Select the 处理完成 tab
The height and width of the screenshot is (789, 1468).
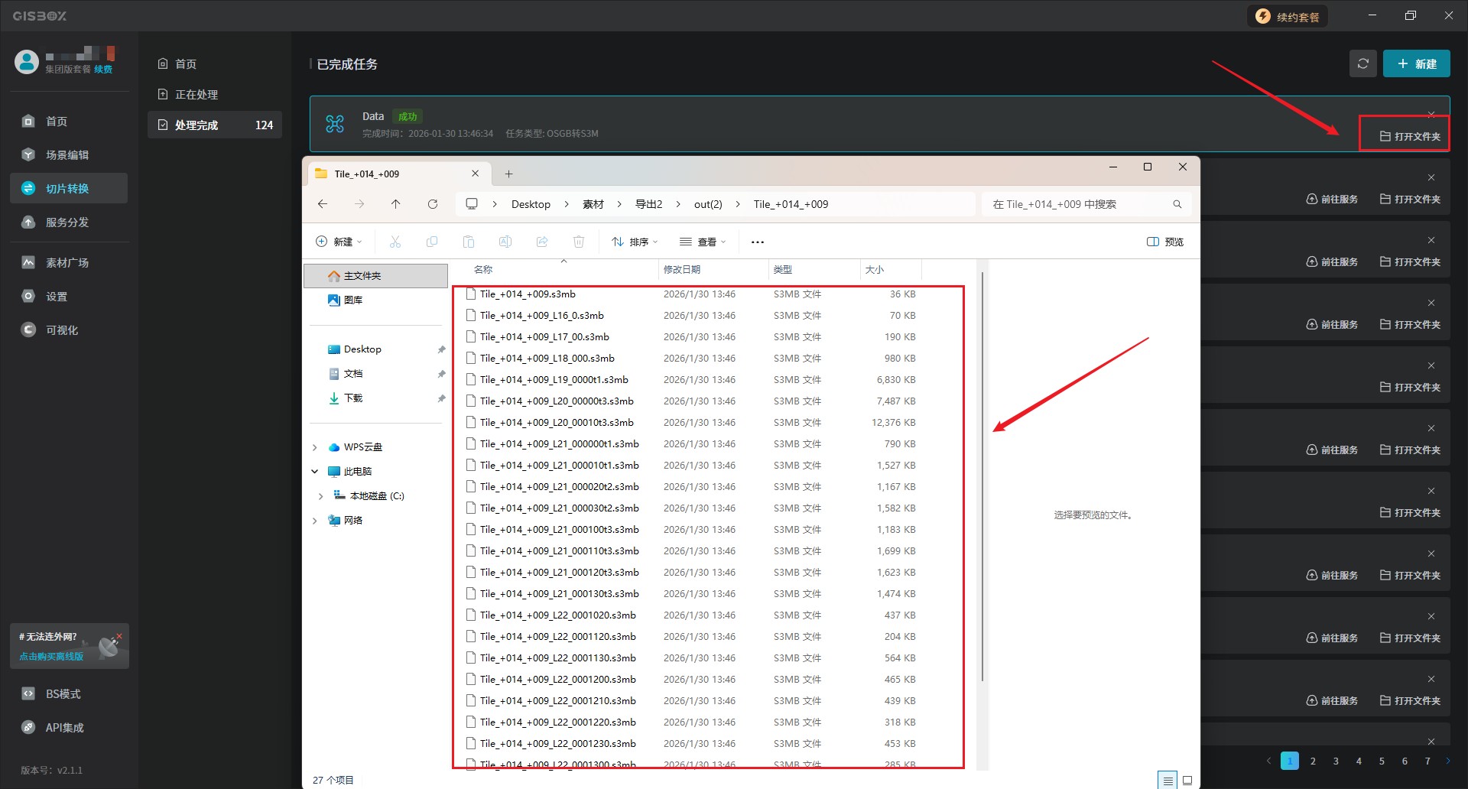(x=196, y=125)
